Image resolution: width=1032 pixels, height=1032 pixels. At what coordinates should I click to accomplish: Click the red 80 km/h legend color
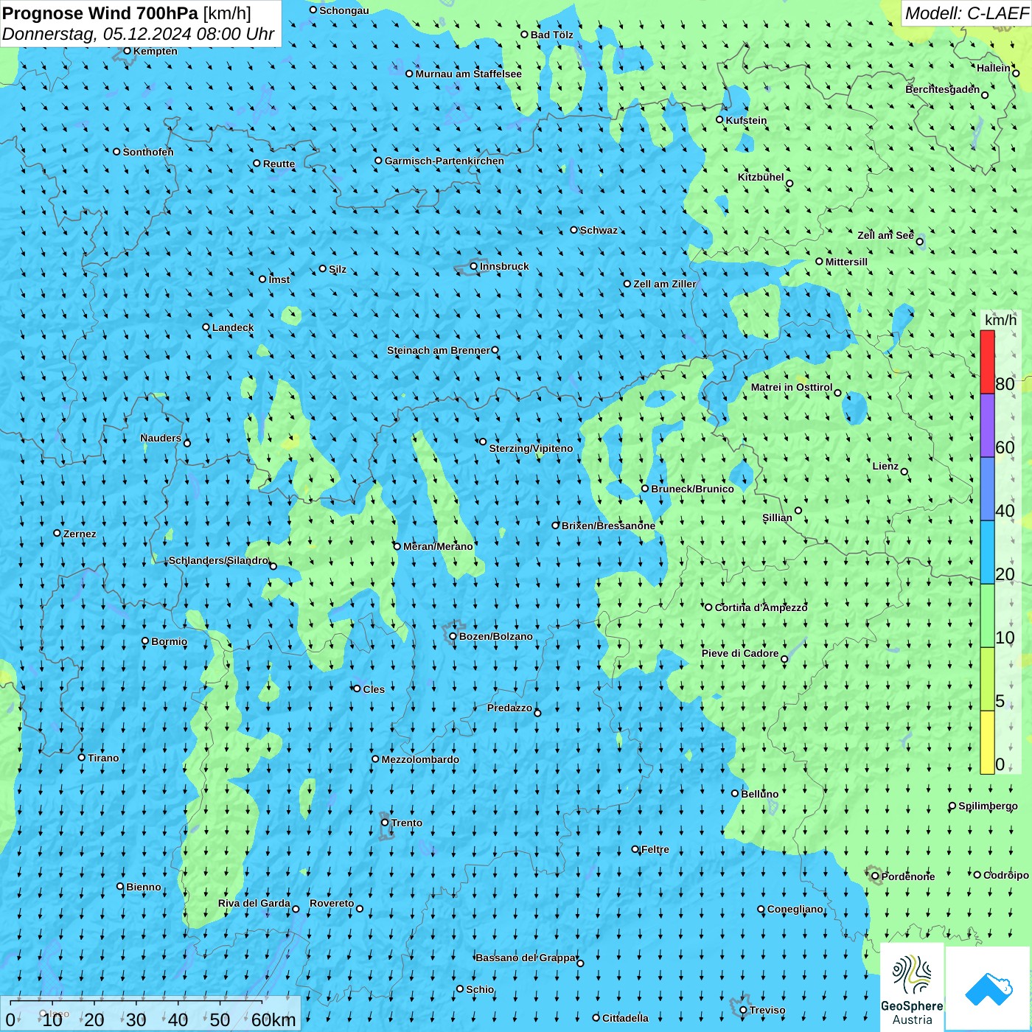coord(987,362)
